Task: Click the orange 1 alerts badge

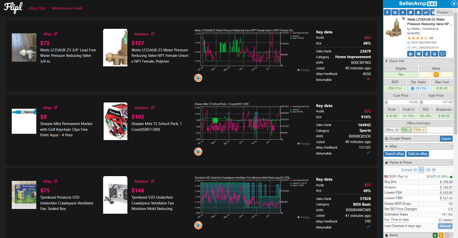Action: click(441, 235)
